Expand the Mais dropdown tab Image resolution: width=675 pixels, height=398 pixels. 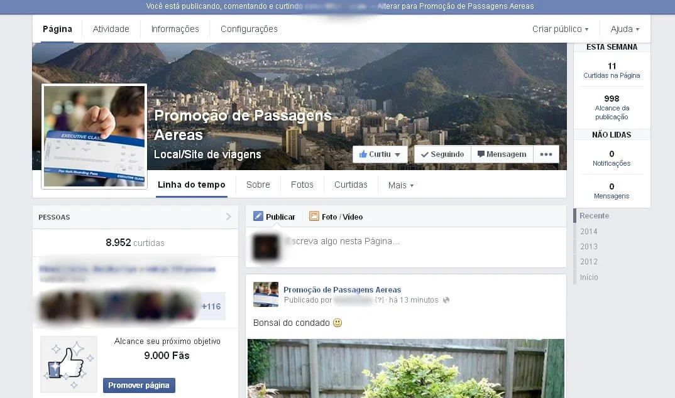coord(401,185)
